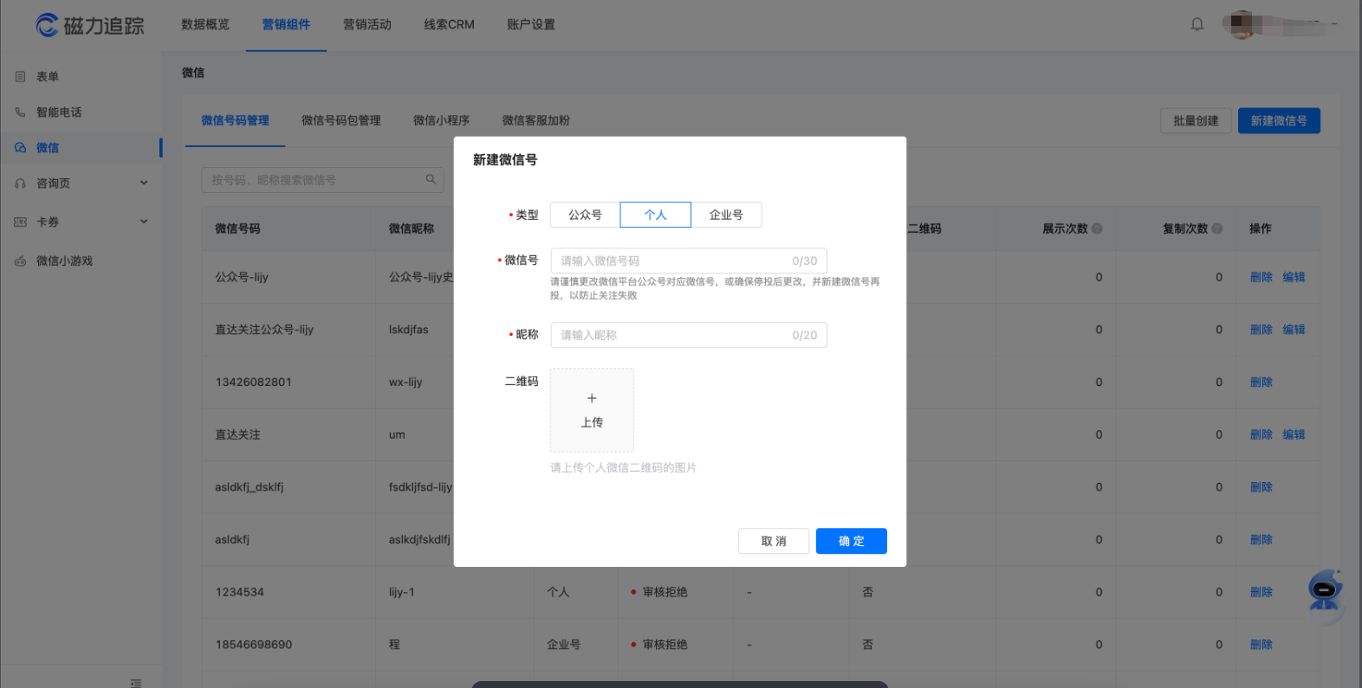
Task: Click the aslkdjfskdlfj nickname cell
Action: click(419, 539)
